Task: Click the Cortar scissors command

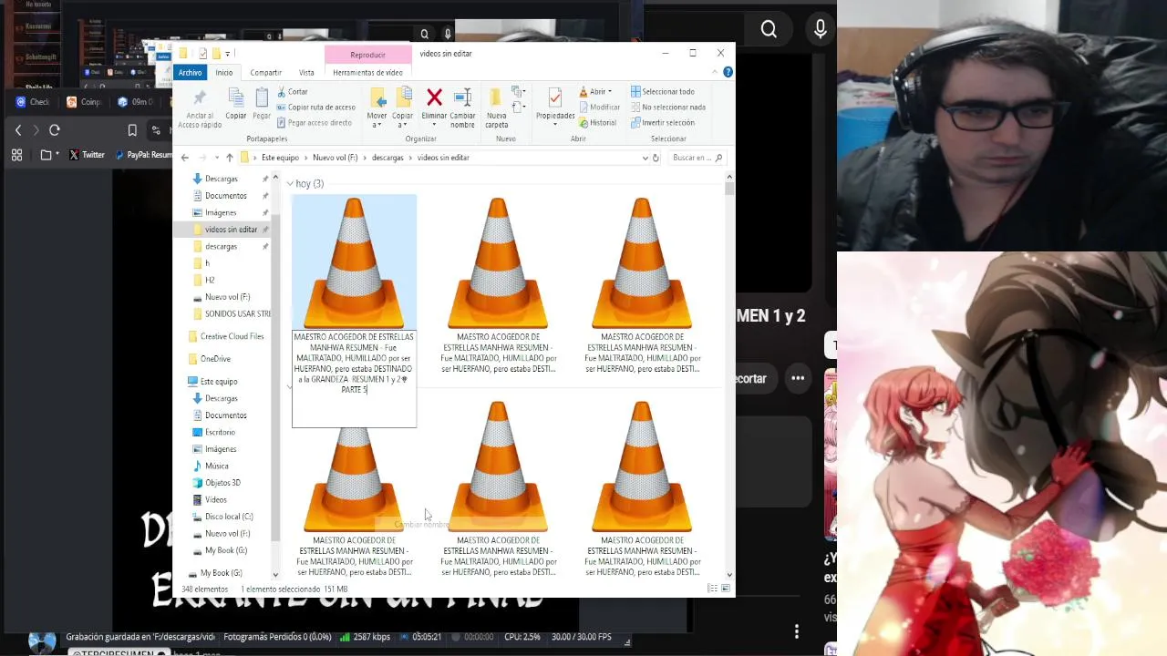Action: (292, 92)
